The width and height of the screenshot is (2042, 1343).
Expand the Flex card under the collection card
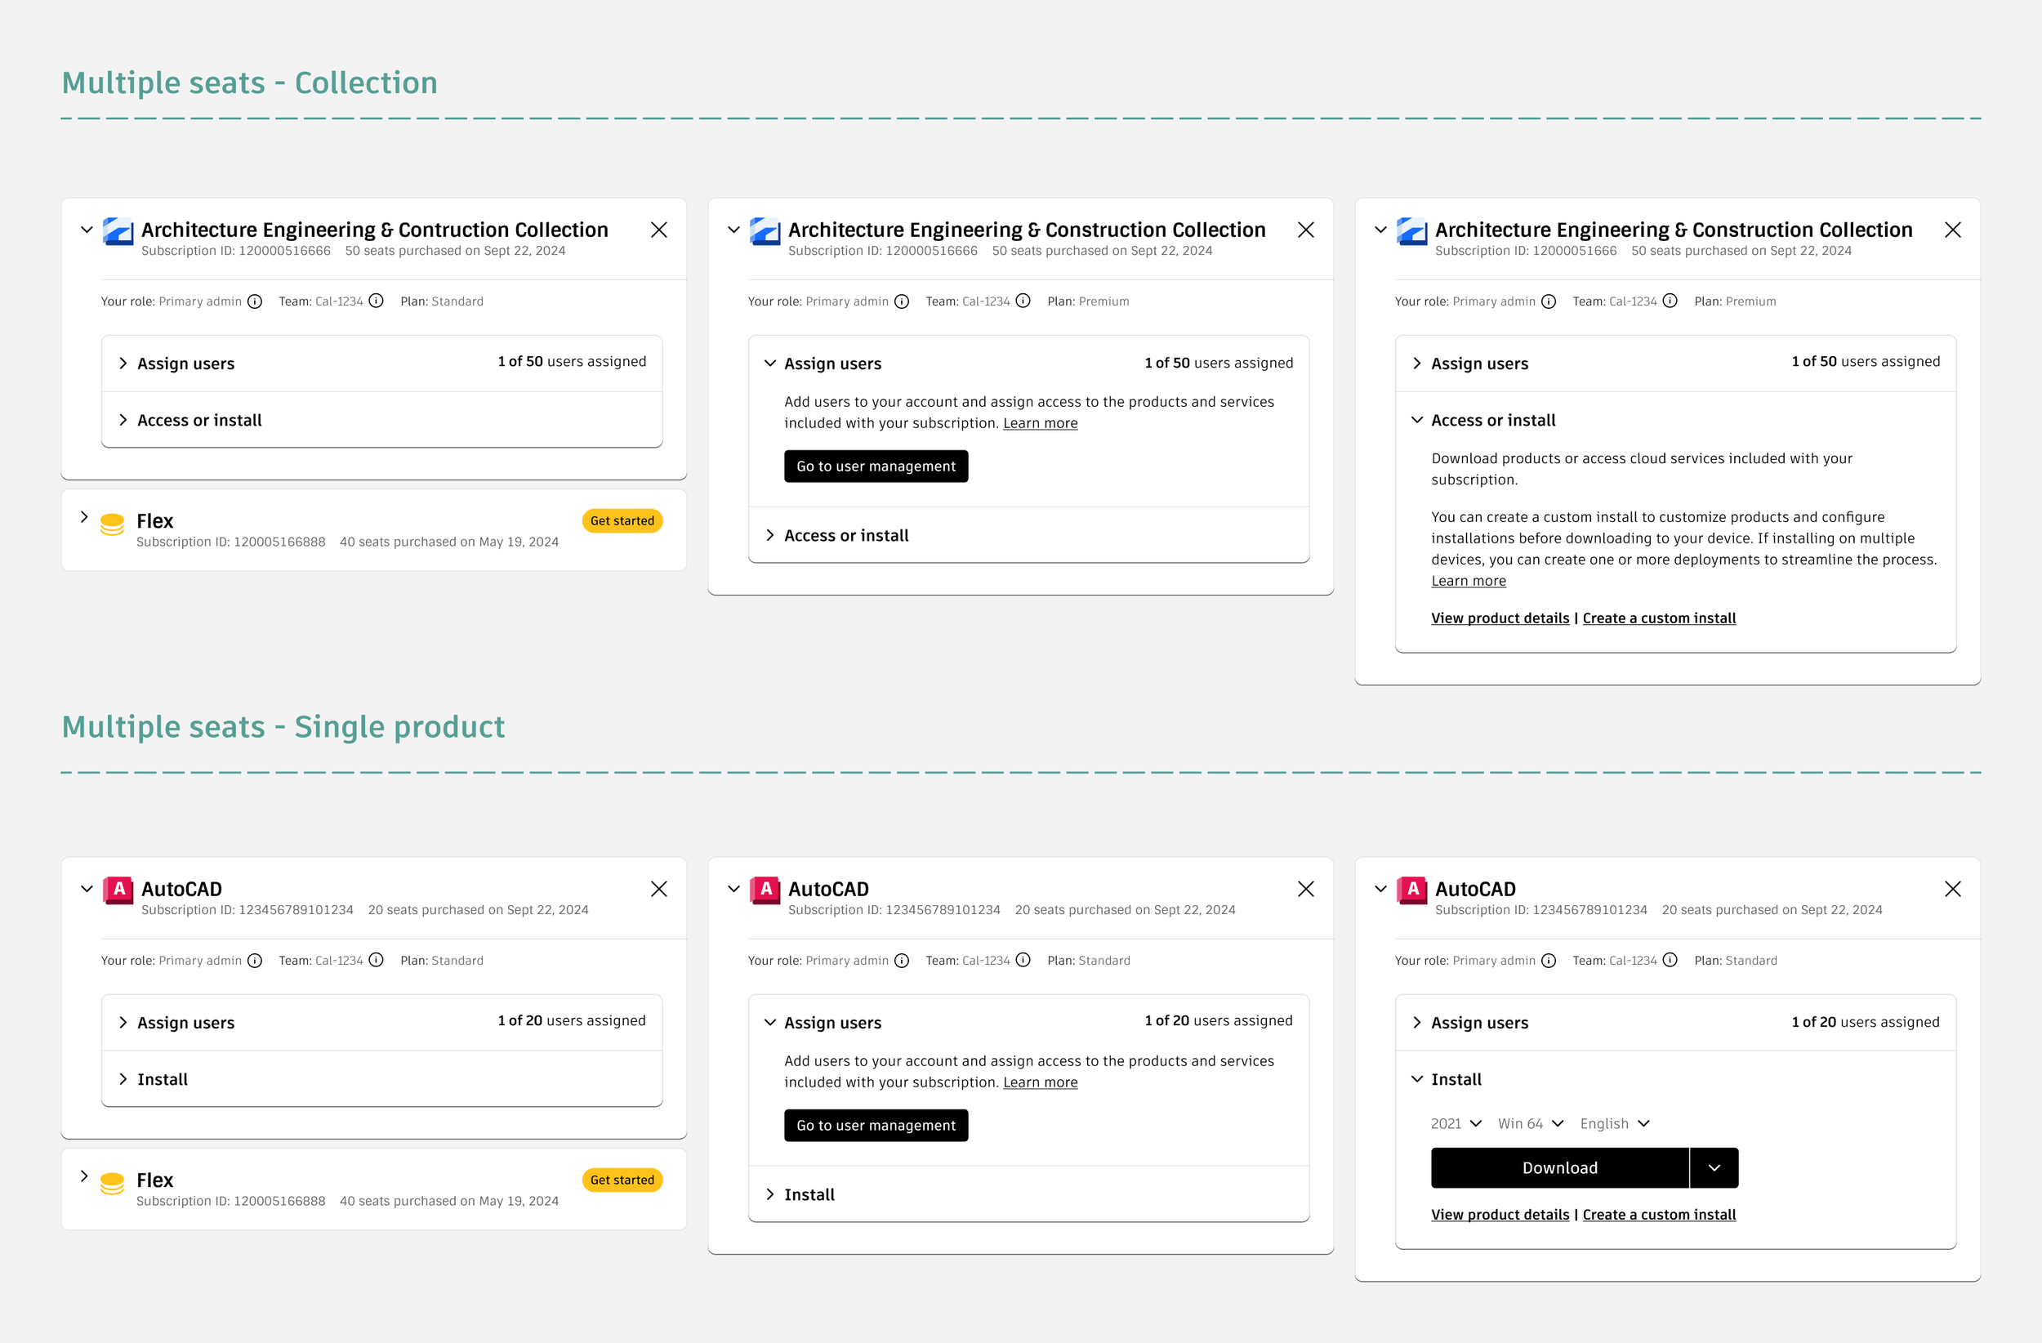tap(84, 516)
